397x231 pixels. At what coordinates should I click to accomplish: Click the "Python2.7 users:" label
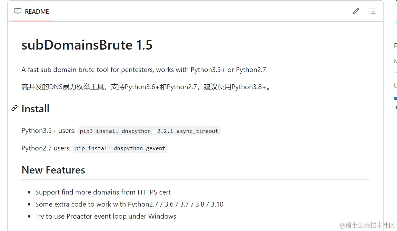pos(46,148)
